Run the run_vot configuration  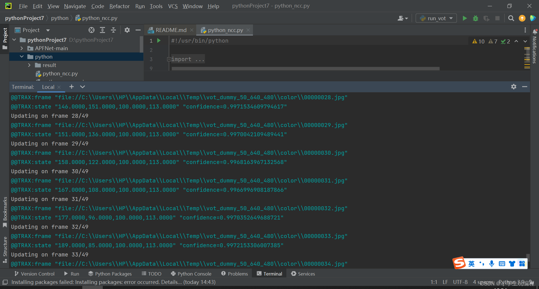click(x=465, y=18)
